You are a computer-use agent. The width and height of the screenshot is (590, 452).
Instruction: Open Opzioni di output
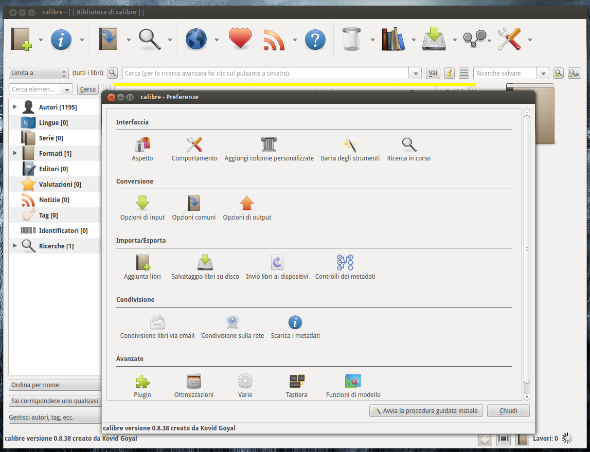pyautogui.click(x=247, y=208)
